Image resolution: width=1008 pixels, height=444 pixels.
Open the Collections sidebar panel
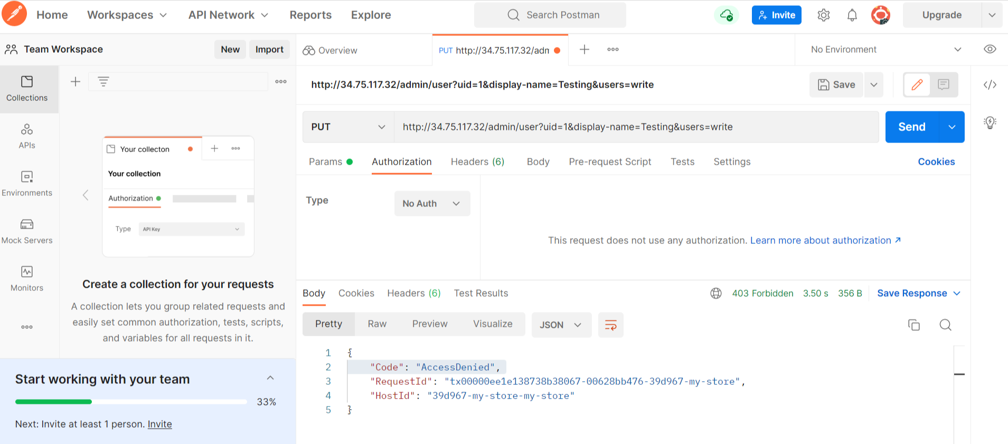coord(27,89)
